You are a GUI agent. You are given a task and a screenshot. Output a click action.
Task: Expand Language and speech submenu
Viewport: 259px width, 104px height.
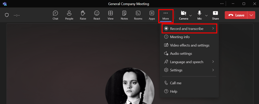pos(189,62)
